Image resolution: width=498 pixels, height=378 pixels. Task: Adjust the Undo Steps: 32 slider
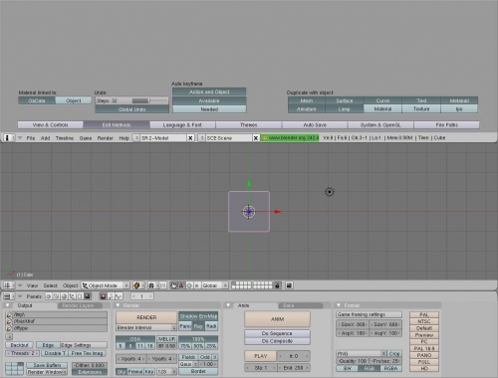tap(131, 100)
